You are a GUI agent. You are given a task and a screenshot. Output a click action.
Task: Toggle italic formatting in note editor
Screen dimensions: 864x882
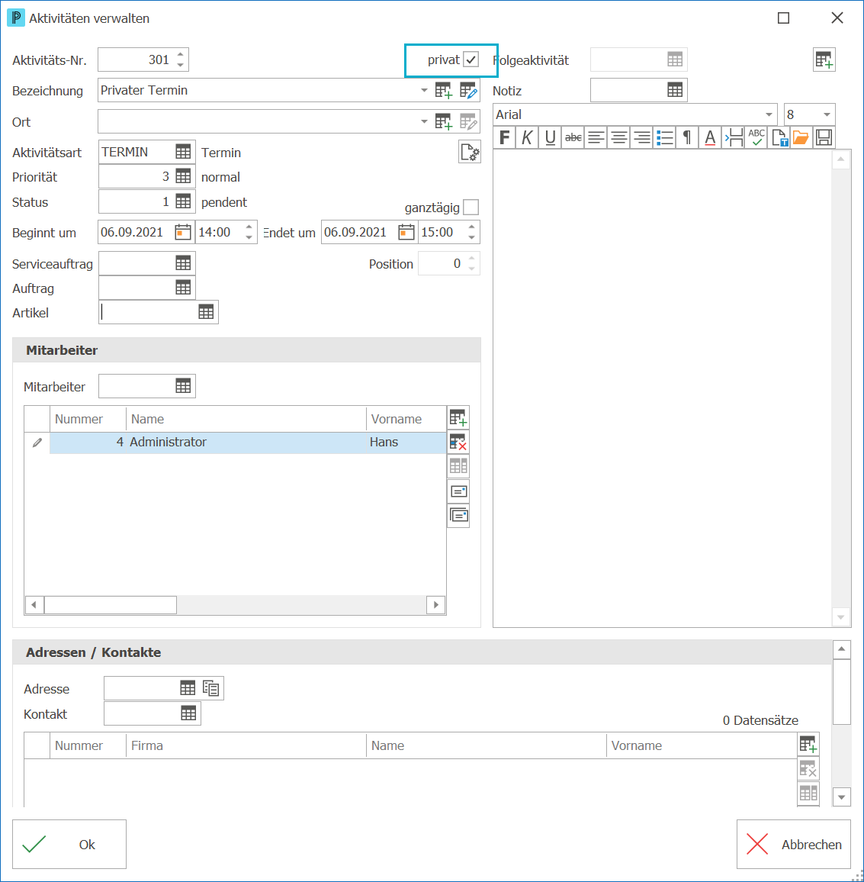coord(527,137)
